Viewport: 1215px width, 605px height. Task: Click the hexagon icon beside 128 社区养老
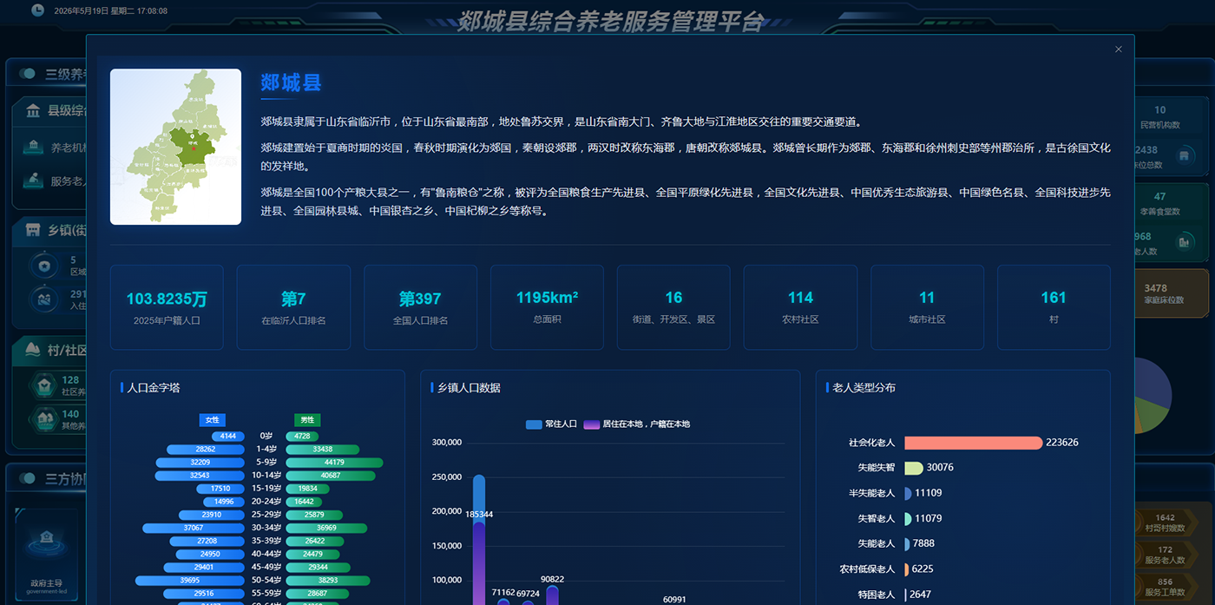coord(44,385)
